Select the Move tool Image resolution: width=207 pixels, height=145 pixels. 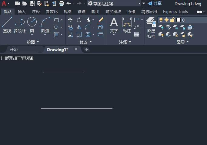point(70,20)
